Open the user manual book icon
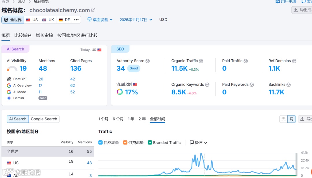This screenshot has height=178, width=312. click(278, 1)
